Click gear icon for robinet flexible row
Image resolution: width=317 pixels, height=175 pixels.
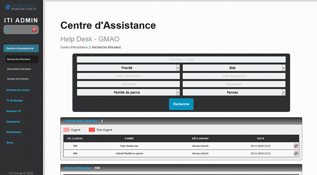point(296,153)
